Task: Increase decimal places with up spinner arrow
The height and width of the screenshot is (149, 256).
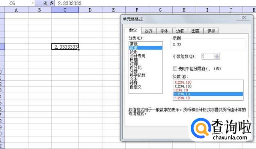Action: (x=217, y=55)
